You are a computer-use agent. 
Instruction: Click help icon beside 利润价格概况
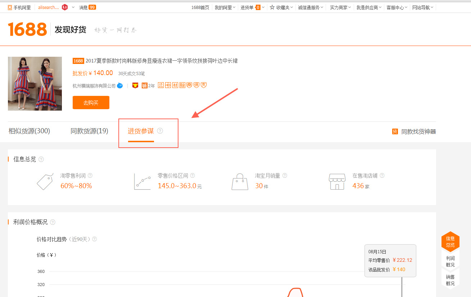click(53, 222)
